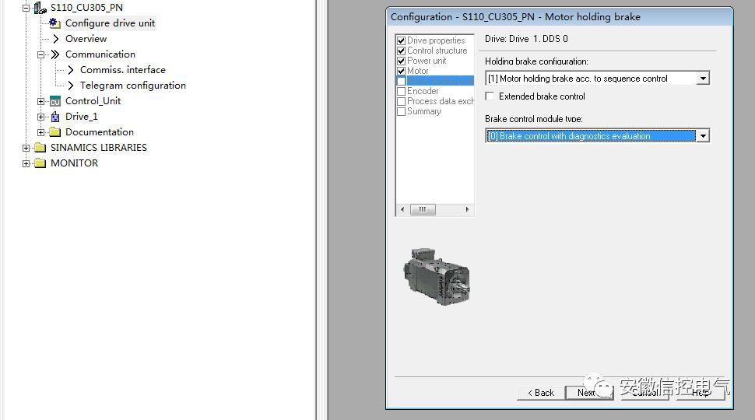Toggle the Process data exchange step checkbox
Viewport: 755px width, 420px height.
click(x=401, y=102)
